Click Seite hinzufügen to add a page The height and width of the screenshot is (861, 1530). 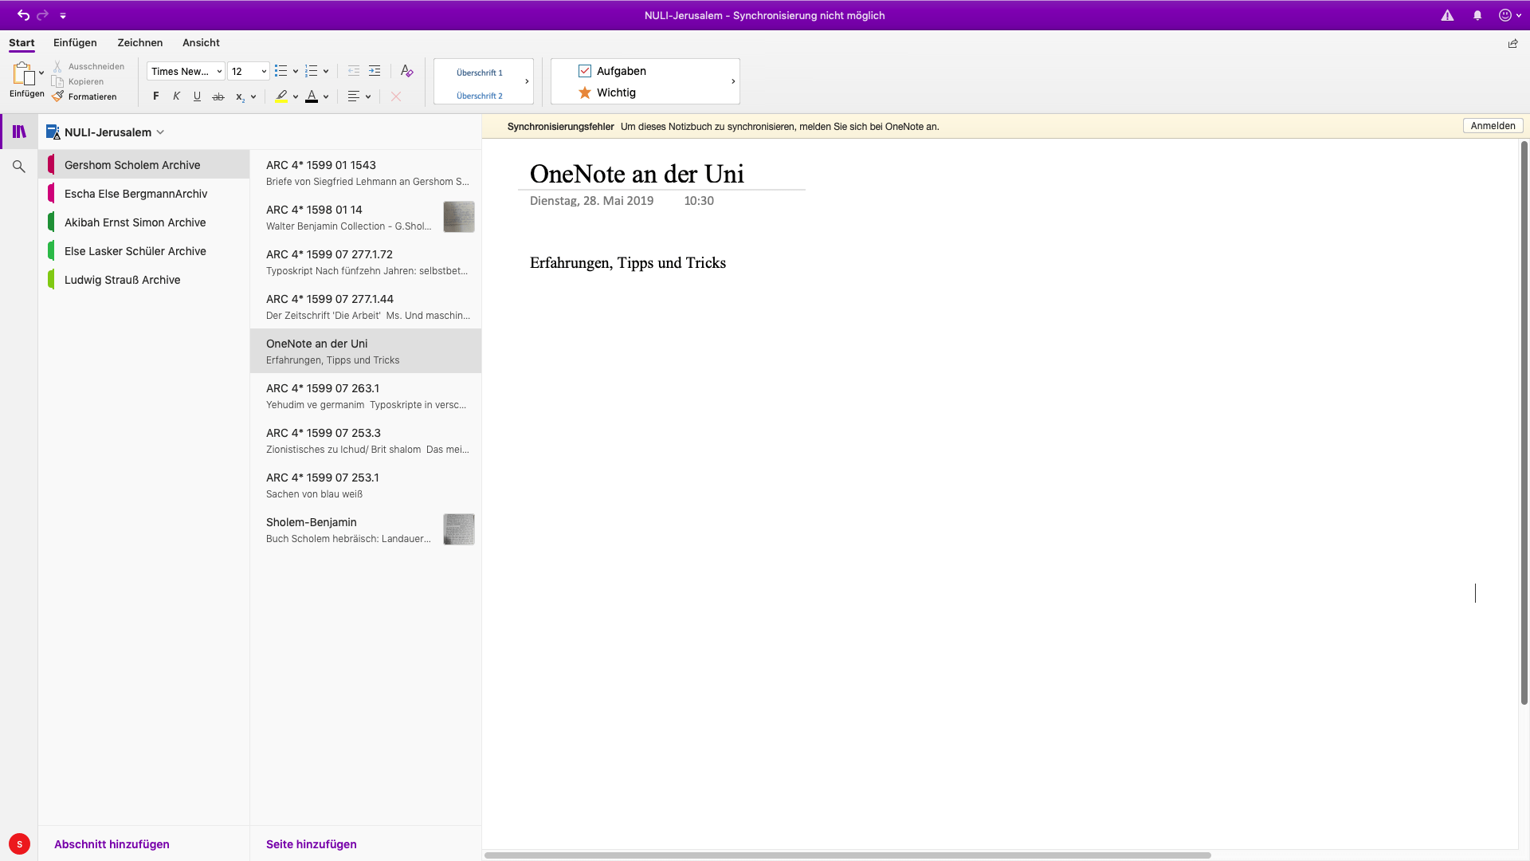click(x=311, y=844)
